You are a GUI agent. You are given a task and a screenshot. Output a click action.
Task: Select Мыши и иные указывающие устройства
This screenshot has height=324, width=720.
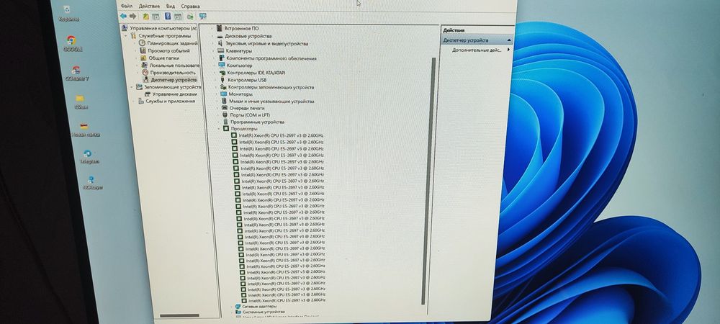tap(272, 101)
